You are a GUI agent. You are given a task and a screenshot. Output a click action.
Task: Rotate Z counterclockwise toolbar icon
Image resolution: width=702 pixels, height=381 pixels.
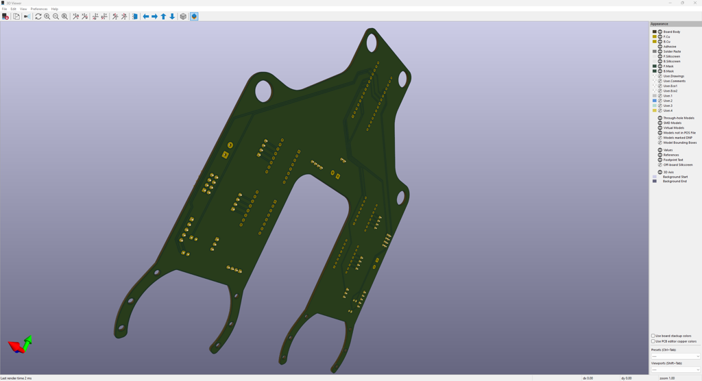[124, 16]
